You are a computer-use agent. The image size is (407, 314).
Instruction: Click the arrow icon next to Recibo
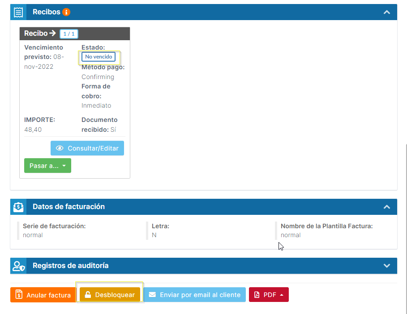point(53,33)
